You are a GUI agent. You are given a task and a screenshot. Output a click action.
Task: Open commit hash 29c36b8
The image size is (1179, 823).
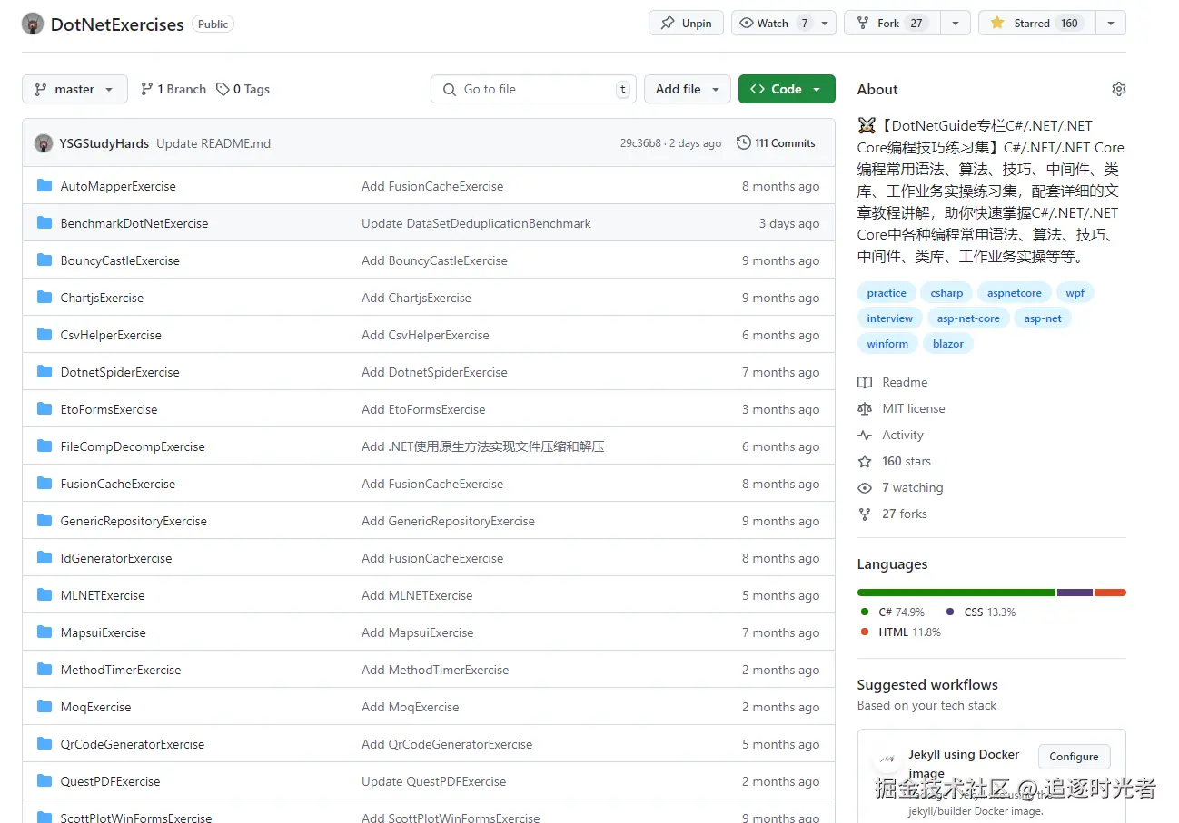[x=640, y=143]
